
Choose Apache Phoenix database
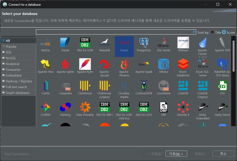point(124,68)
